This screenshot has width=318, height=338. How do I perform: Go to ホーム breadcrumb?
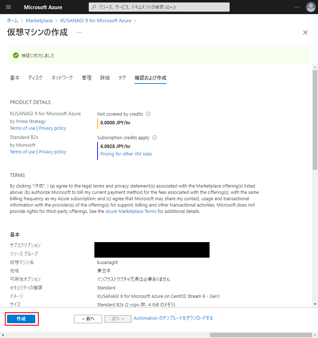(12, 20)
